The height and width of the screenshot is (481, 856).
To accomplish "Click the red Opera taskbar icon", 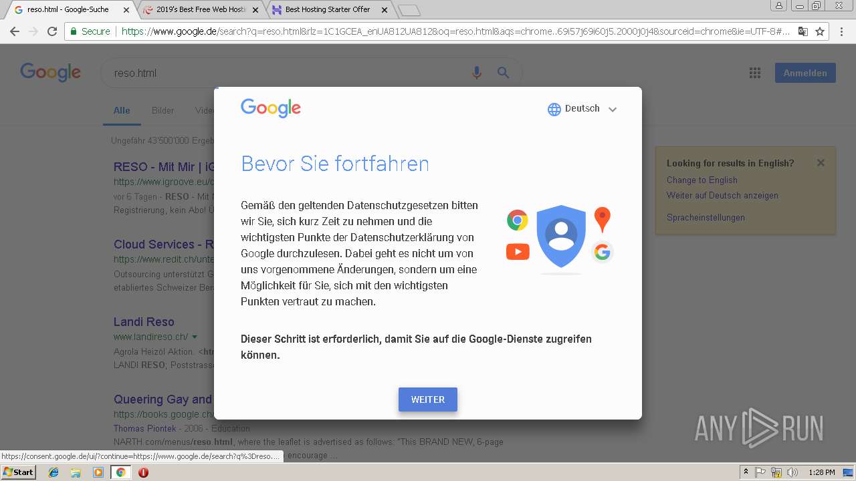I will click(x=143, y=472).
